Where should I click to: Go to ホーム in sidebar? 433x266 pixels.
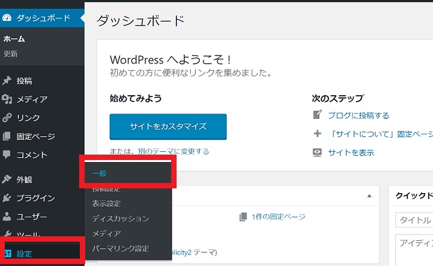[14, 39]
